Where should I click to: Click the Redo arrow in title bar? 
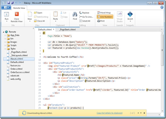pos(20,3)
